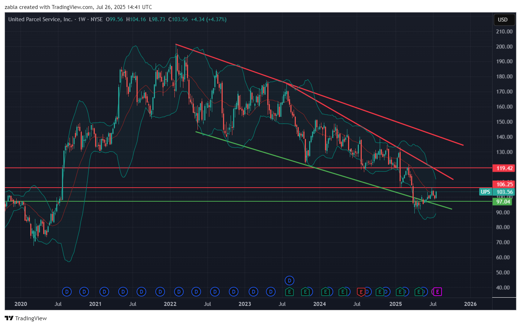Viewport: 521px width, 326px height.
Task: Select the red 119.42 price label
Action: 504,168
